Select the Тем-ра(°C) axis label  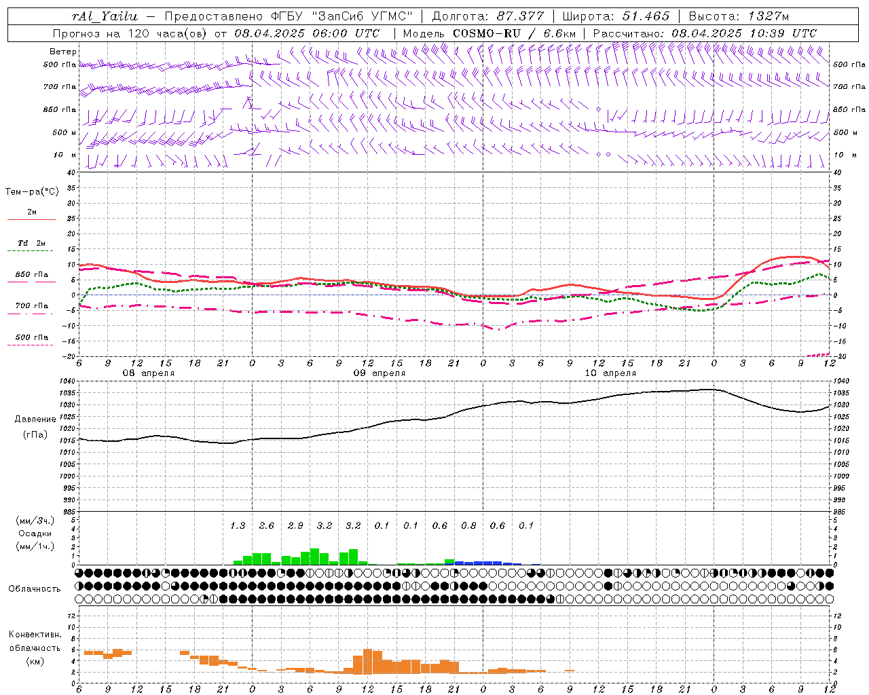click(32, 192)
